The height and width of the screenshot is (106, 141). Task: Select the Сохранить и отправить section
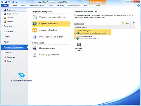pos(14,47)
